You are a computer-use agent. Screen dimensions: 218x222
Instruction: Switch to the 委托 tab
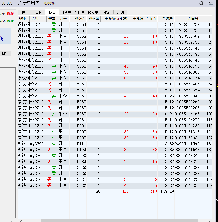click(39, 12)
